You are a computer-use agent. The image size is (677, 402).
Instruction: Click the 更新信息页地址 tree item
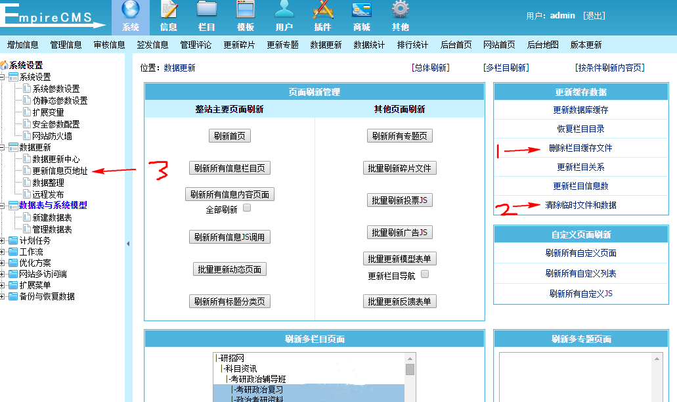click(x=60, y=171)
